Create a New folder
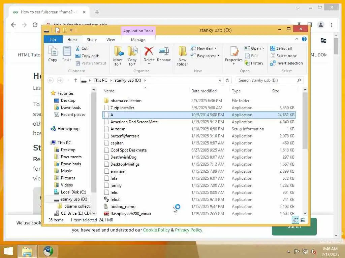Screen dimensions: 345x258 [x=182, y=56]
